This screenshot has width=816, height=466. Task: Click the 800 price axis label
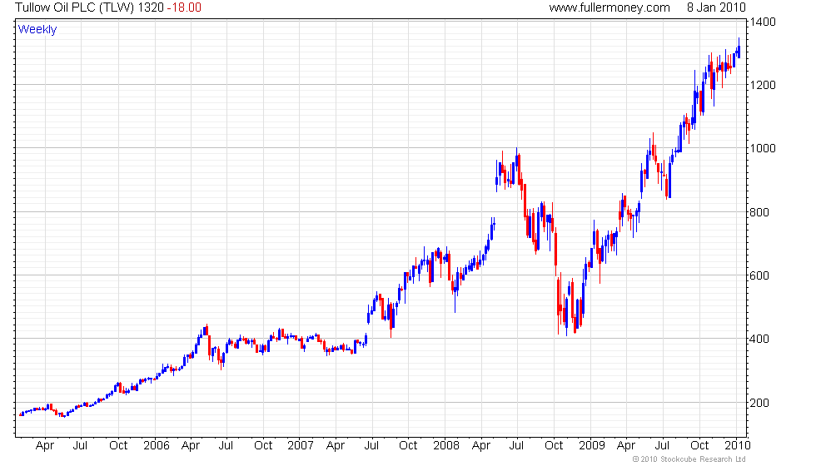click(x=759, y=212)
